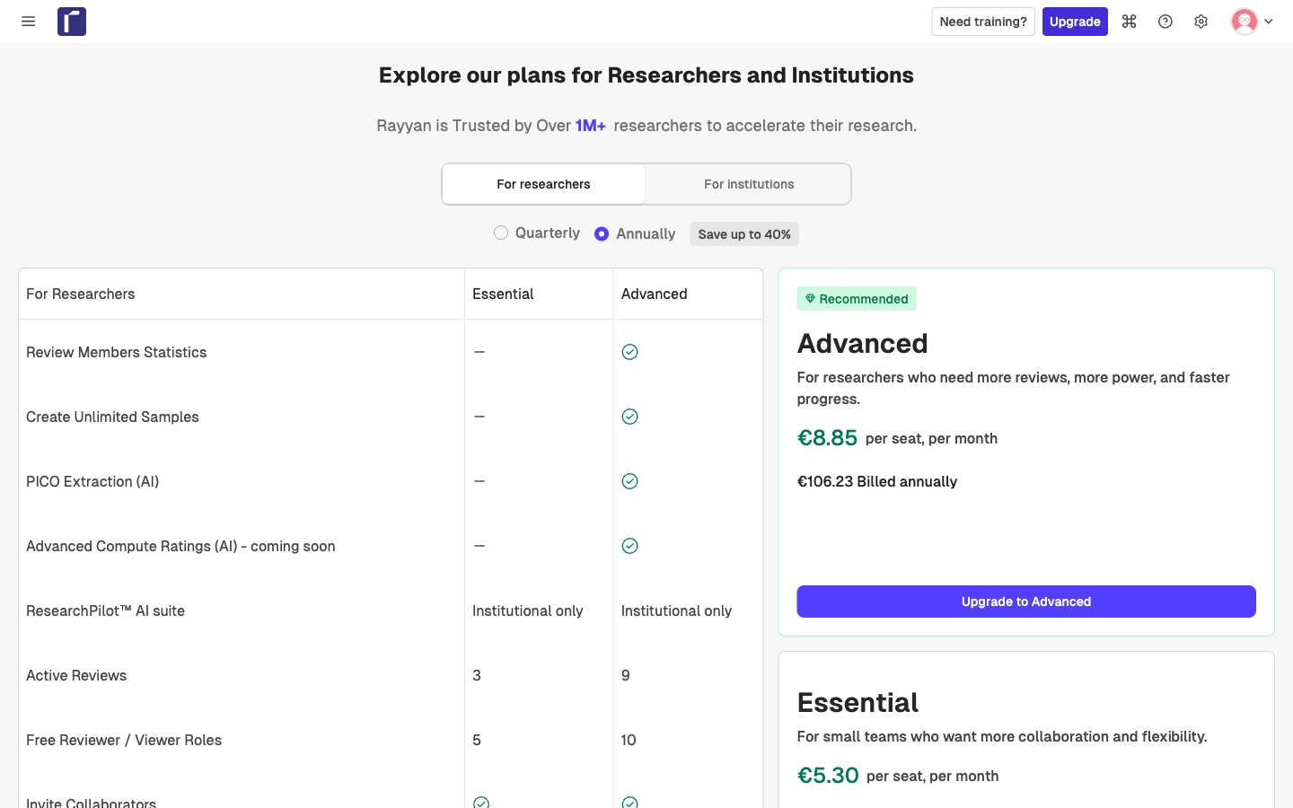Click the Free Reviewer / Viewer Roles label
The width and height of the screenshot is (1293, 808).
coord(124,740)
